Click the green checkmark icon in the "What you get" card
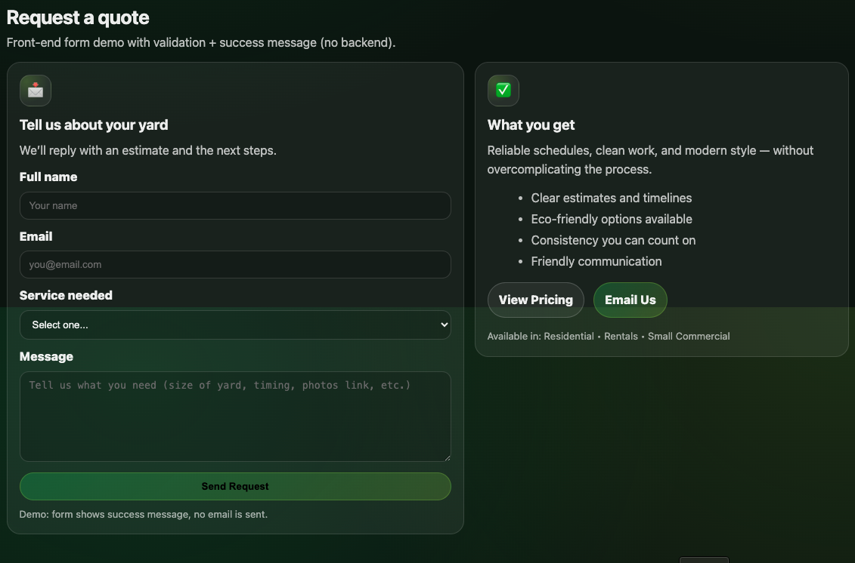 (503, 90)
